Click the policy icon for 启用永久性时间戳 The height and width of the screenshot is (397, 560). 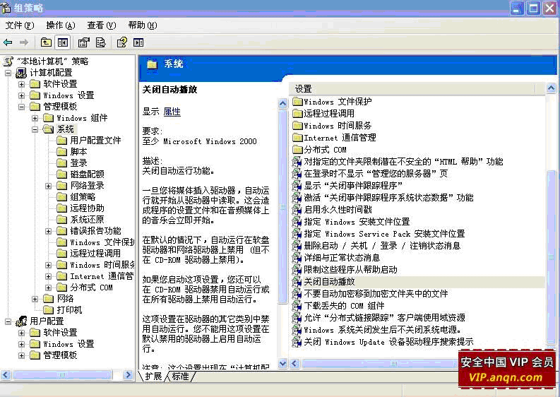tap(297, 210)
